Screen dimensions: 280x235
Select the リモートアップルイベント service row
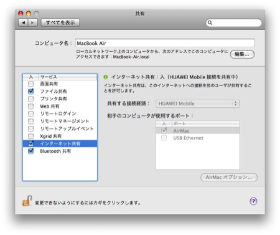60,129
